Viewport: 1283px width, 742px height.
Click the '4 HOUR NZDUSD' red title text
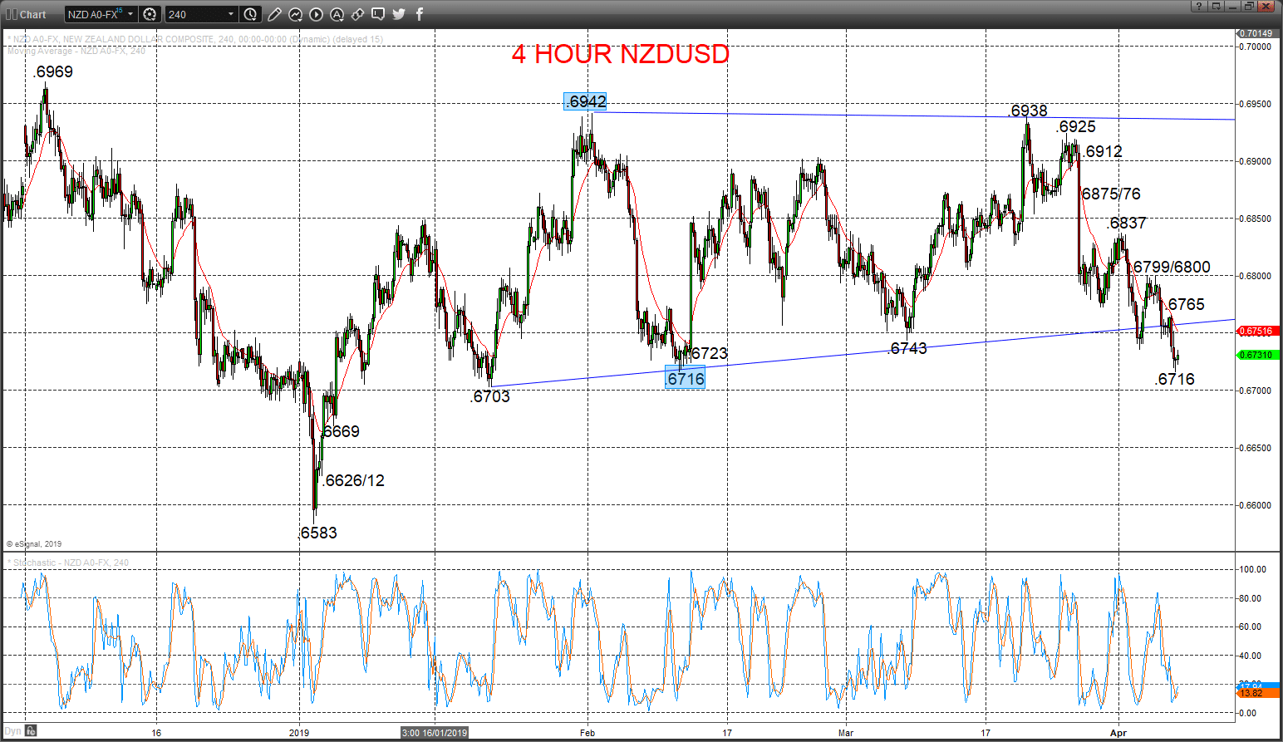(621, 54)
